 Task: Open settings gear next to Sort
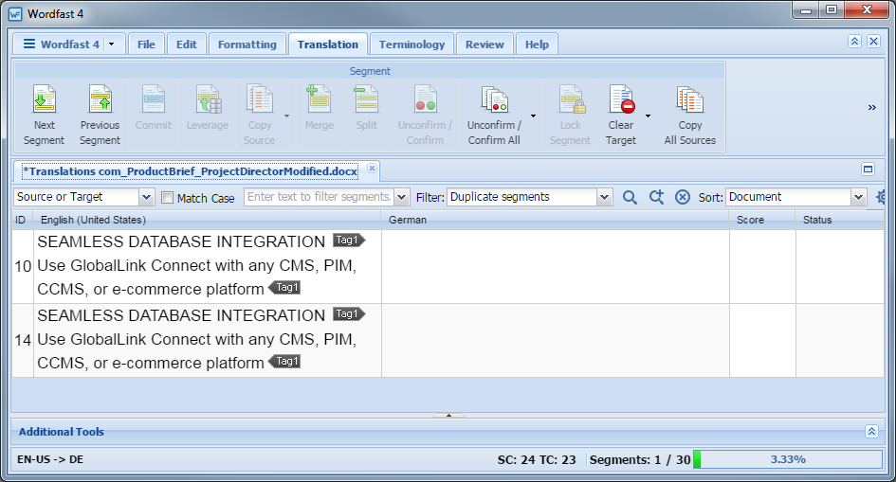[881, 197]
